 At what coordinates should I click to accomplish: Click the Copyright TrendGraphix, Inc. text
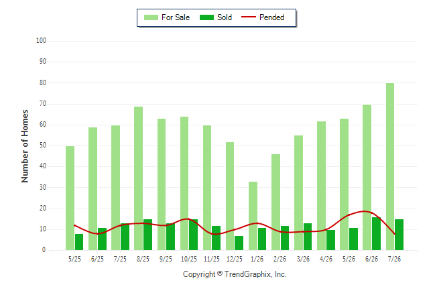(235, 274)
